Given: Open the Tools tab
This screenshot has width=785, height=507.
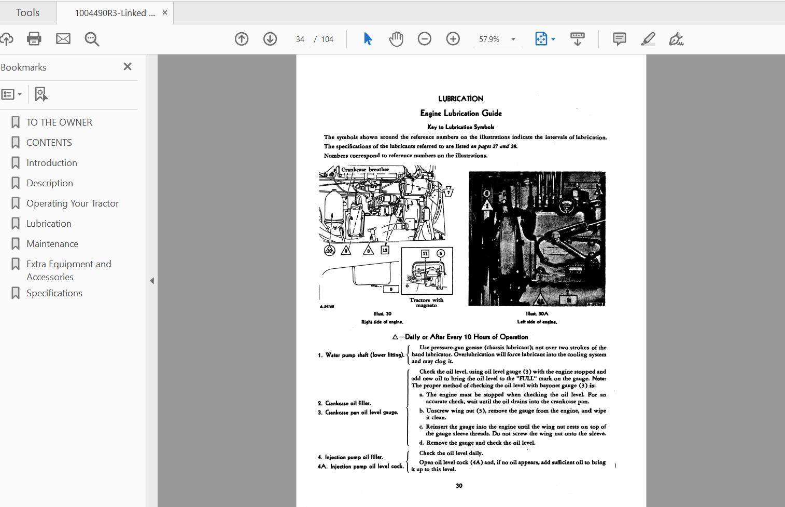Looking at the screenshot, I should click(27, 12).
